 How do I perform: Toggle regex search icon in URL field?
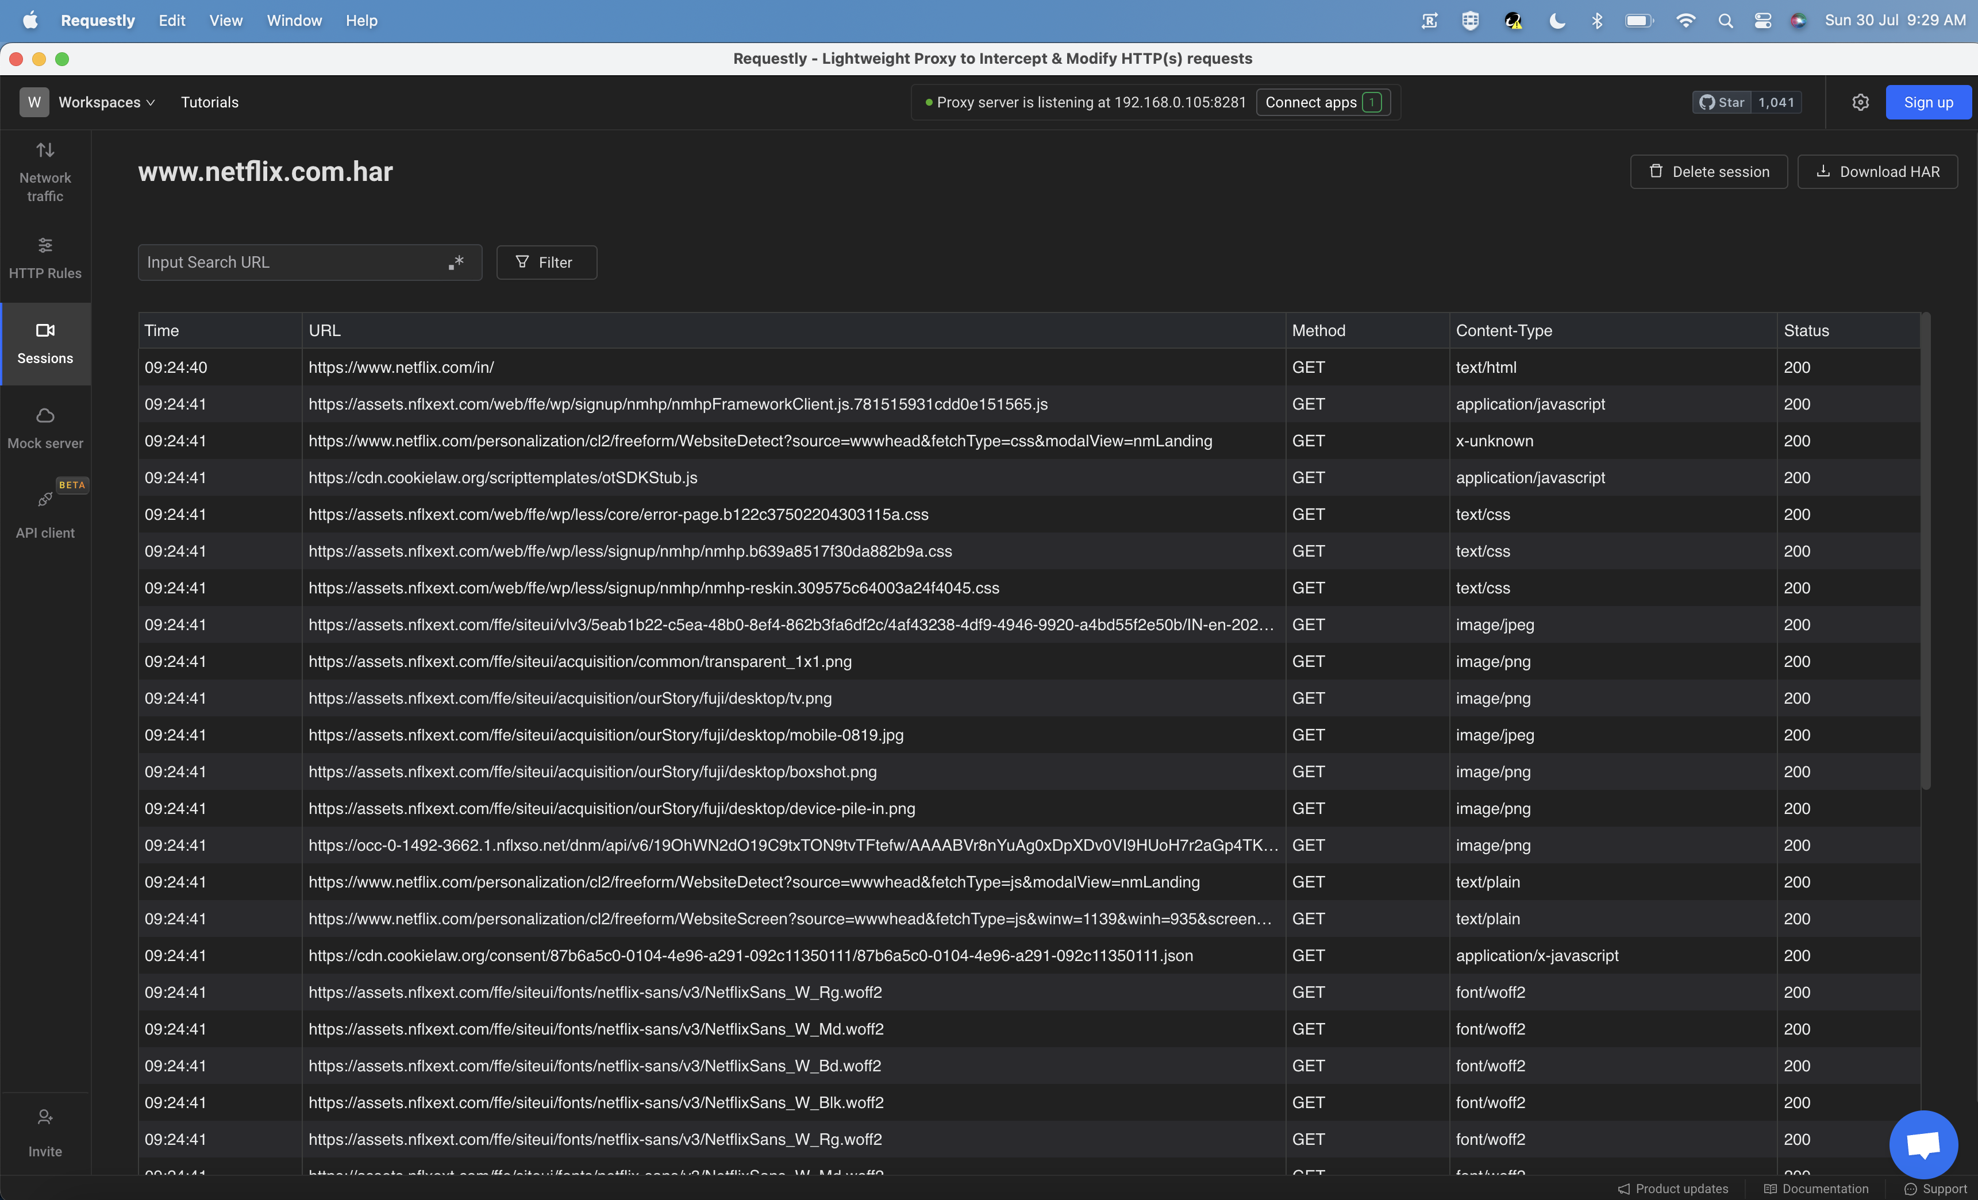click(456, 262)
